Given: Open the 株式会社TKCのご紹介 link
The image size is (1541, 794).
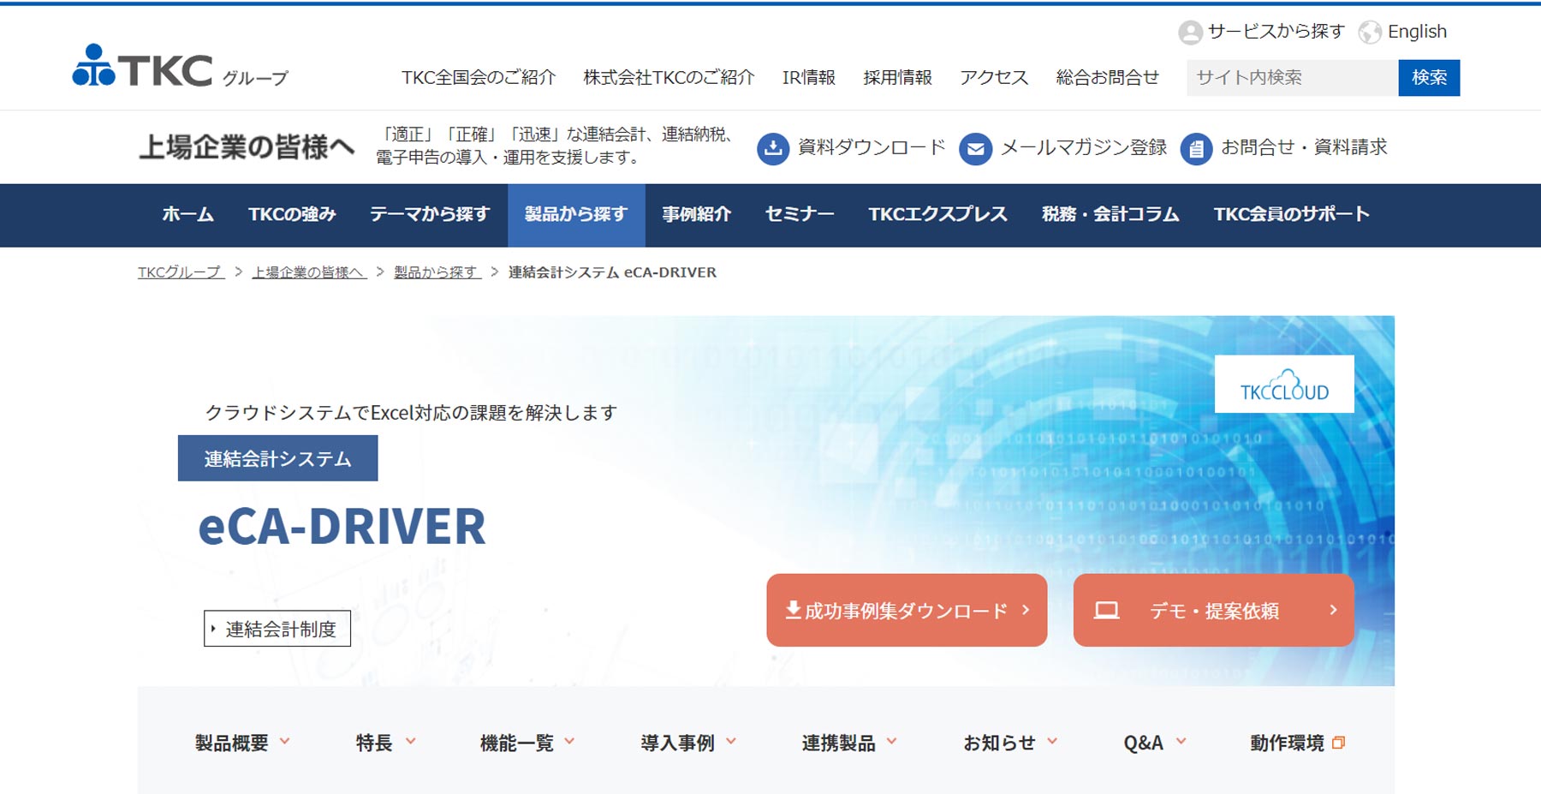Looking at the screenshot, I should 669,78.
